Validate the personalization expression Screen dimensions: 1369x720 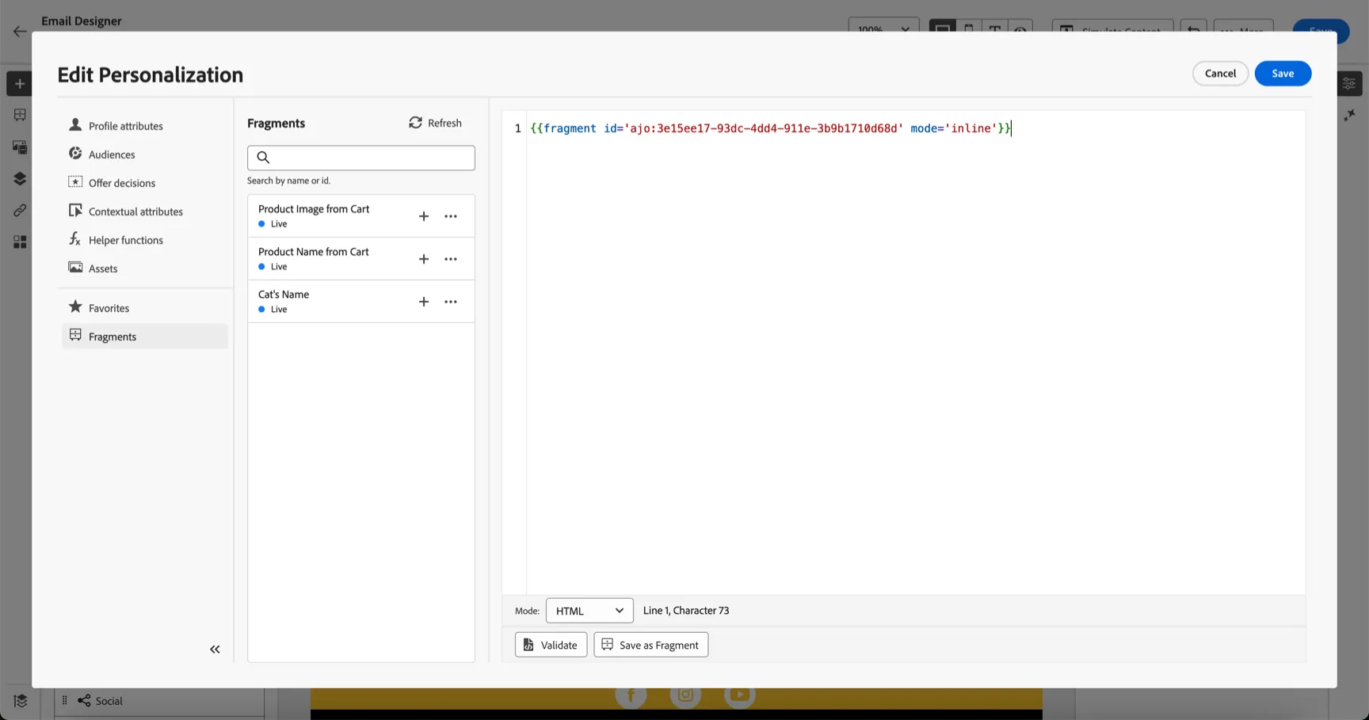[x=551, y=645]
